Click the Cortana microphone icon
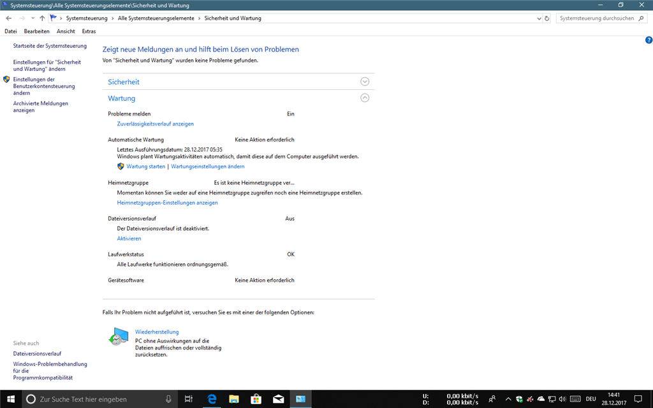 (168, 399)
